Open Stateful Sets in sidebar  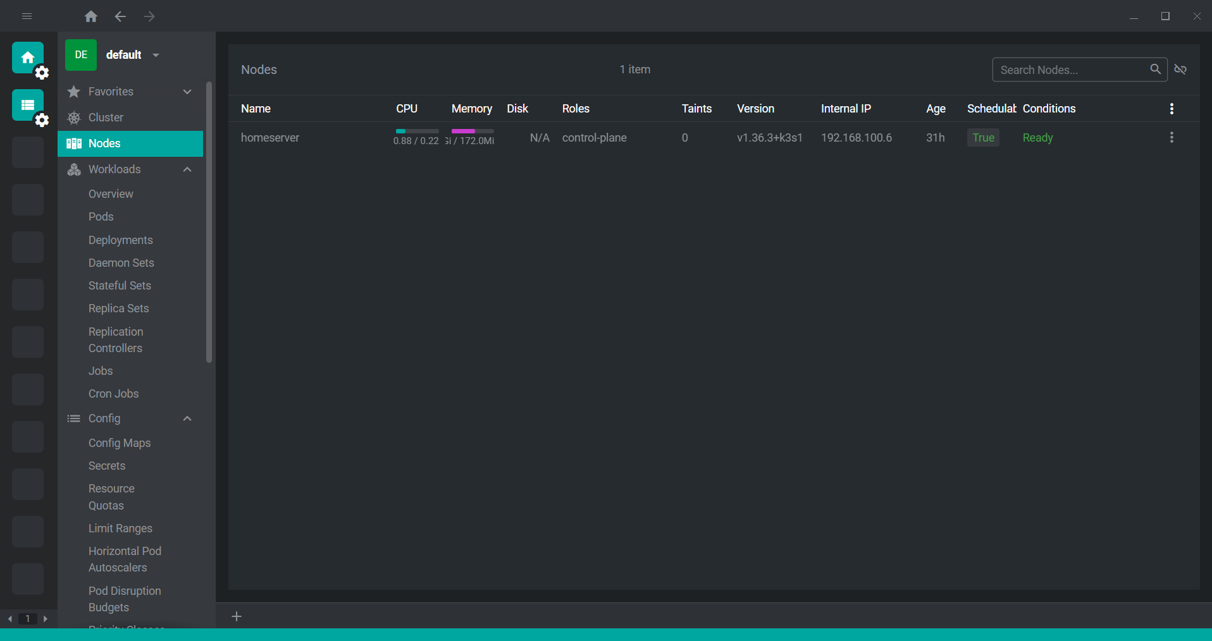(x=120, y=286)
